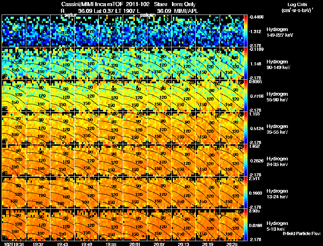323x246 pixels.
Task: Click the 'Cassini/MIMI Inca mTOF' title text
Action: pos(92,4)
